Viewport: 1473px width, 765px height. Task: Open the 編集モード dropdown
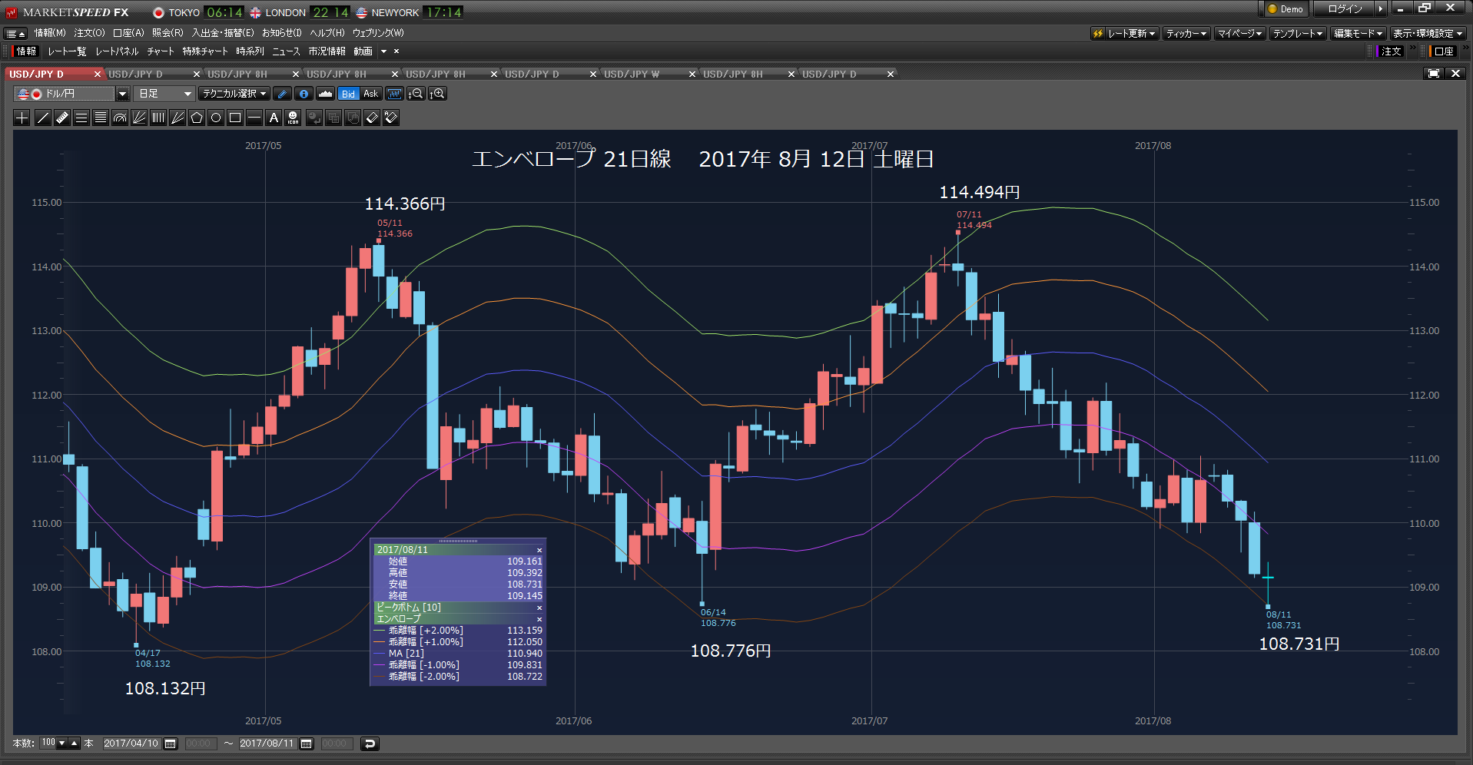(x=1359, y=33)
